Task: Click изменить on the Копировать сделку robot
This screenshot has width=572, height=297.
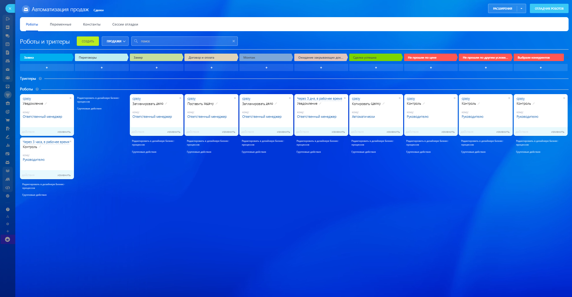Action: click(393, 132)
